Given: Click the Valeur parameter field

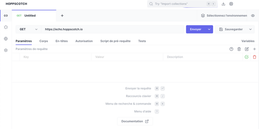Looking at the screenshot, I should pyautogui.click(x=127, y=57).
